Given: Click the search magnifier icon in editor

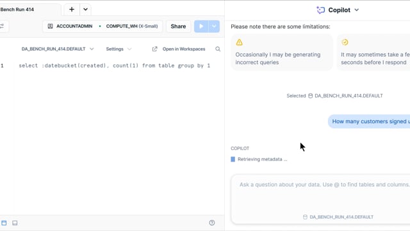Looking at the screenshot, I should click(x=218, y=49).
